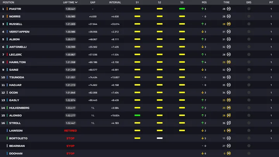279x157 pixels.
Task: Click Hamilton's DRS indicator dot
Action: tap(249, 62)
